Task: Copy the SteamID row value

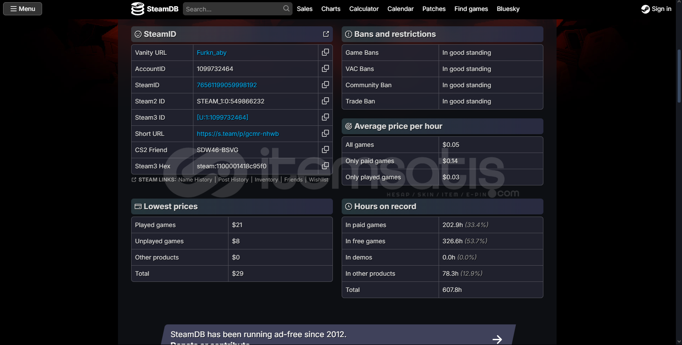Action: [325, 85]
